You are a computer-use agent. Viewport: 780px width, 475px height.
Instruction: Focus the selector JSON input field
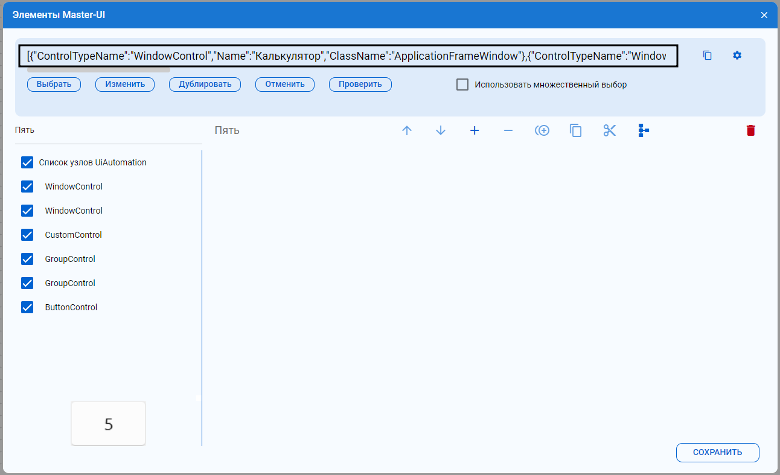point(348,56)
